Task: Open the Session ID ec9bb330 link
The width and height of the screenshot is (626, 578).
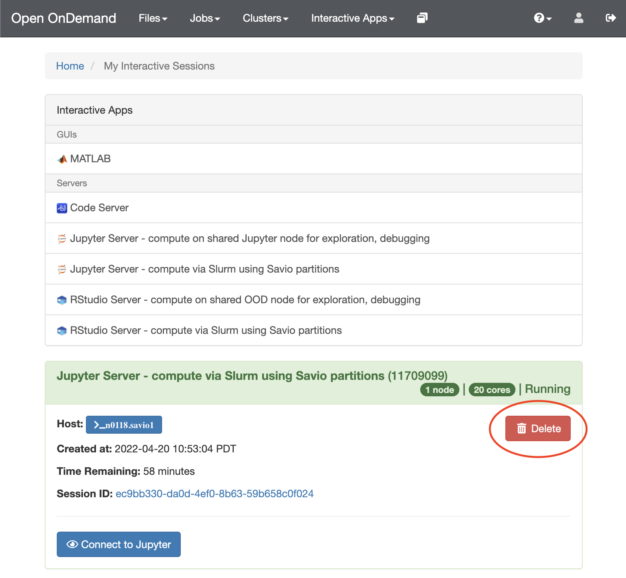Action: pos(215,494)
